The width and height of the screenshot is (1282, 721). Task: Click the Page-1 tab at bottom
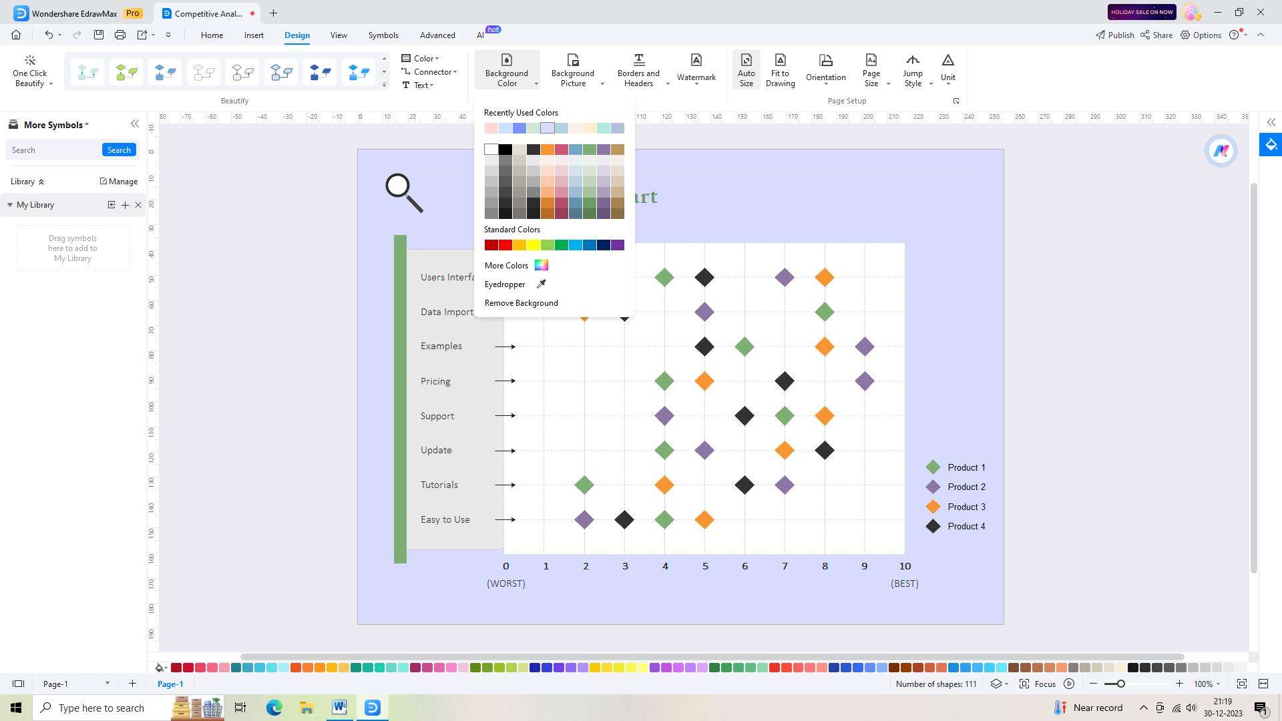point(169,683)
